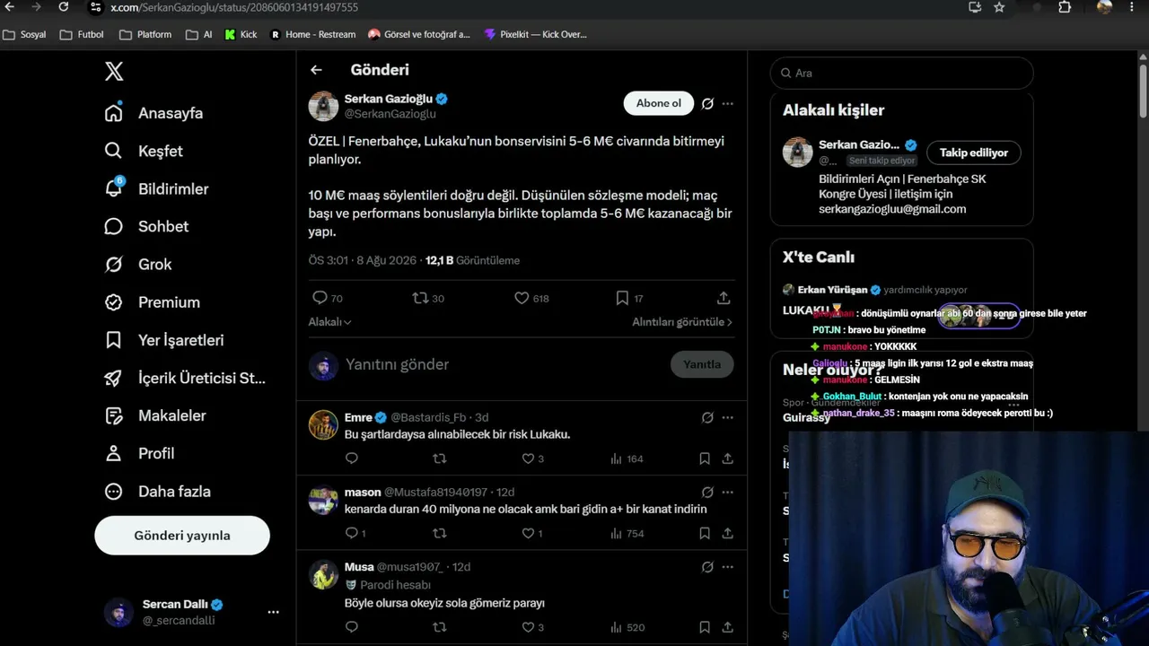Click the İçerik Üreticisi rocket icon
This screenshot has height=646, width=1149.
coord(113,378)
